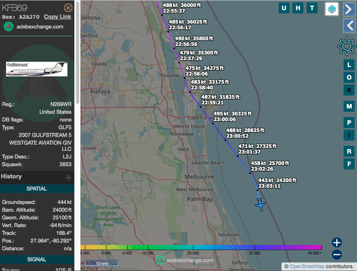Click the SIGNAL section header
The height and width of the screenshot is (271, 357).
(37, 259)
